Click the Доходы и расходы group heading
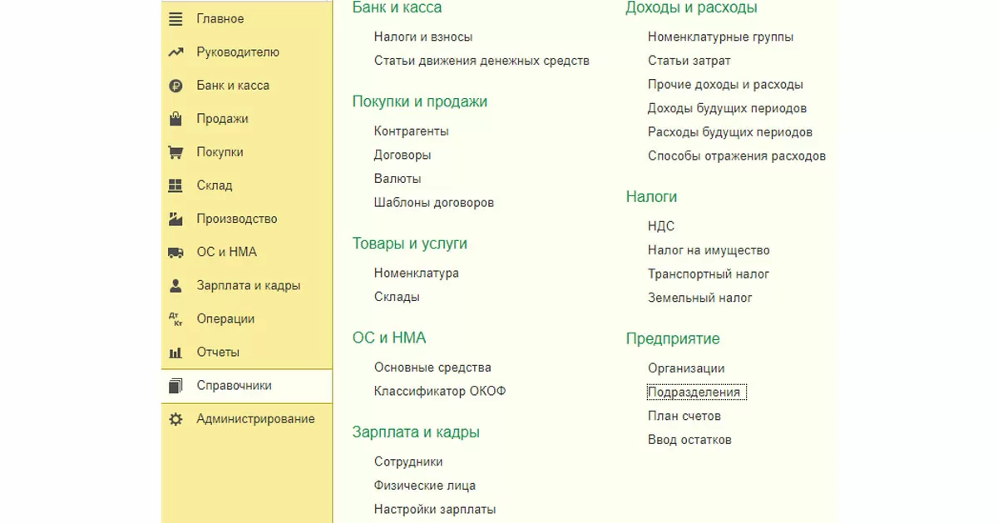The width and height of the screenshot is (998, 523). click(x=692, y=7)
